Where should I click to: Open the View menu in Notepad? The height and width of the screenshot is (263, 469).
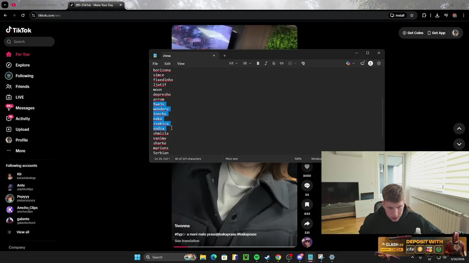(x=181, y=64)
